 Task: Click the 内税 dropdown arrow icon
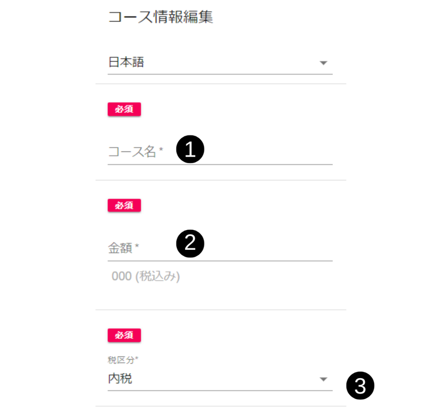coord(323,379)
